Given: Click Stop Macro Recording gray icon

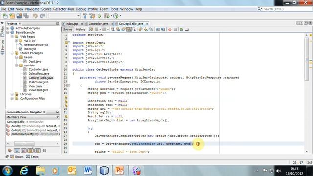Looking at the screenshot, I should pos(175,29).
